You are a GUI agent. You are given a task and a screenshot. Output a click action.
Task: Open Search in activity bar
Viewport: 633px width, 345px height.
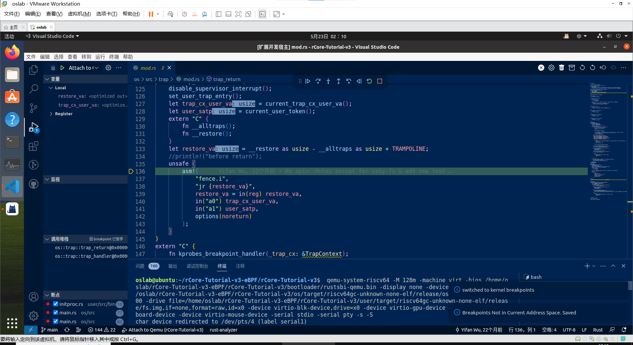(34, 89)
